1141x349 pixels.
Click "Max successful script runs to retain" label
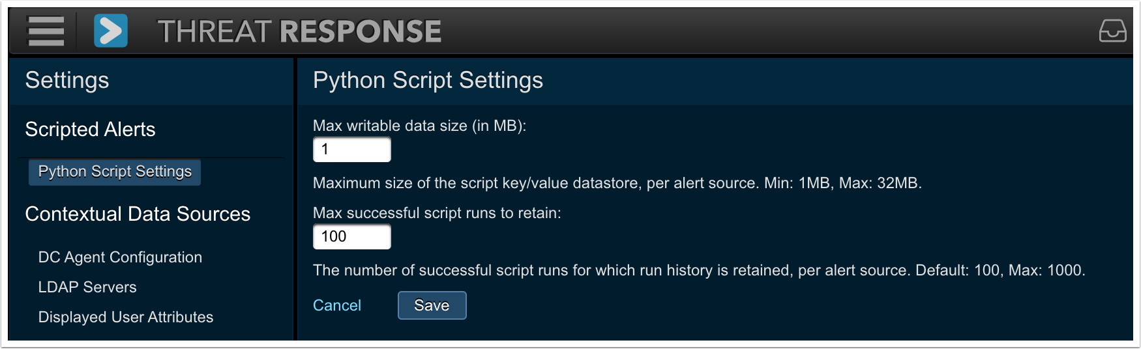pos(437,214)
